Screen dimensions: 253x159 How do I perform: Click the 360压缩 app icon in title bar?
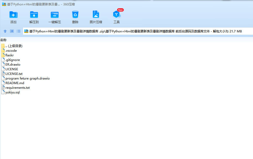click(4, 4)
